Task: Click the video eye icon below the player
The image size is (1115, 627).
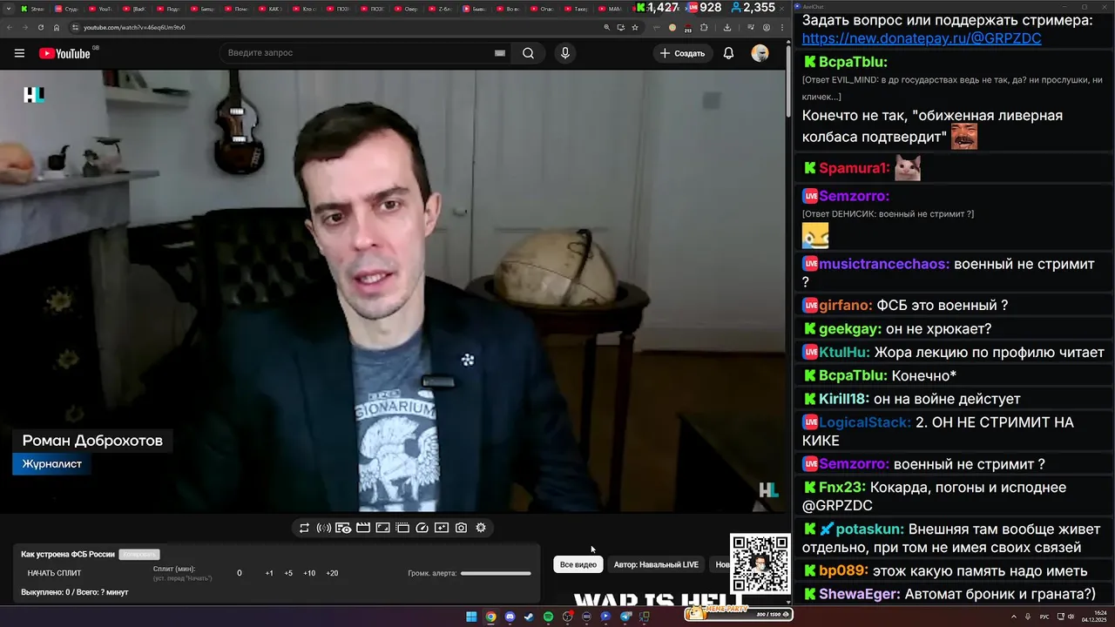Action: [x=343, y=528]
